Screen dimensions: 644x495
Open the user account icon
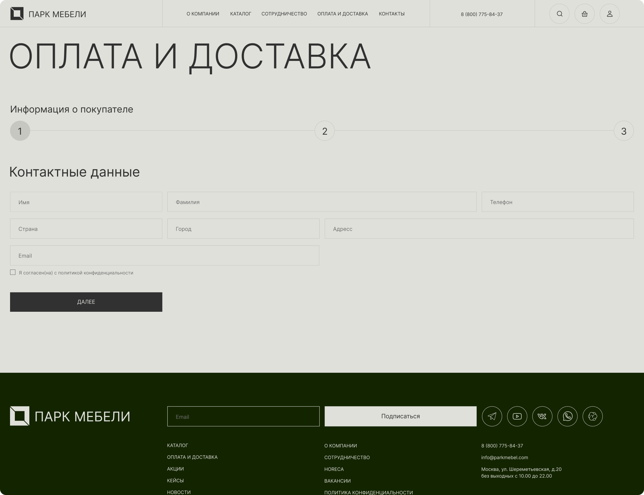tap(610, 14)
